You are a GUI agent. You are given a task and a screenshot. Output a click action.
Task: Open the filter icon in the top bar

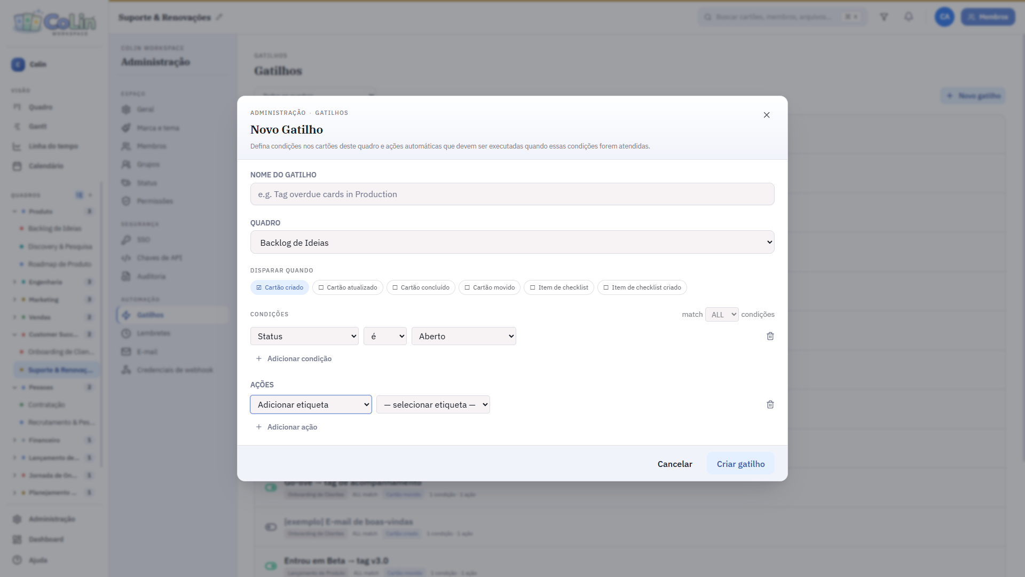[884, 17]
